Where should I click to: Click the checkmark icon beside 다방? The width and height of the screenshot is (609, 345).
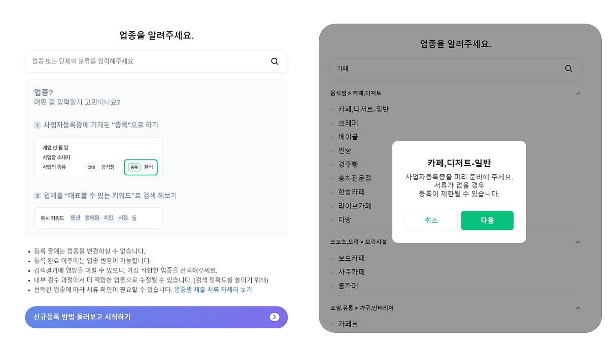[x=332, y=219]
